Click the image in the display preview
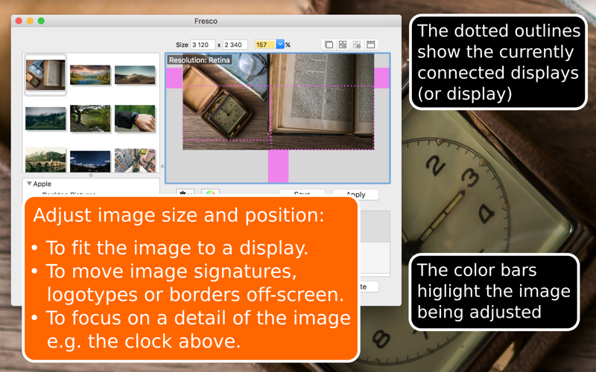The height and width of the screenshot is (372, 596). click(x=278, y=102)
